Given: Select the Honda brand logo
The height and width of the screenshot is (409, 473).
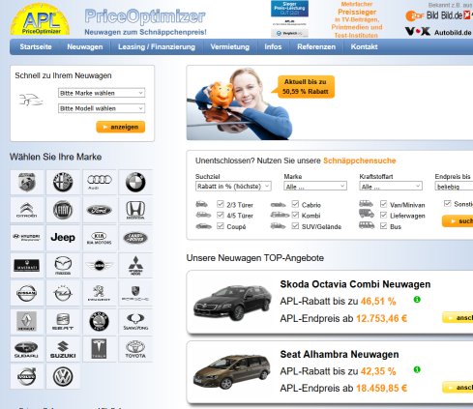Looking at the screenshot, I should point(135,210).
